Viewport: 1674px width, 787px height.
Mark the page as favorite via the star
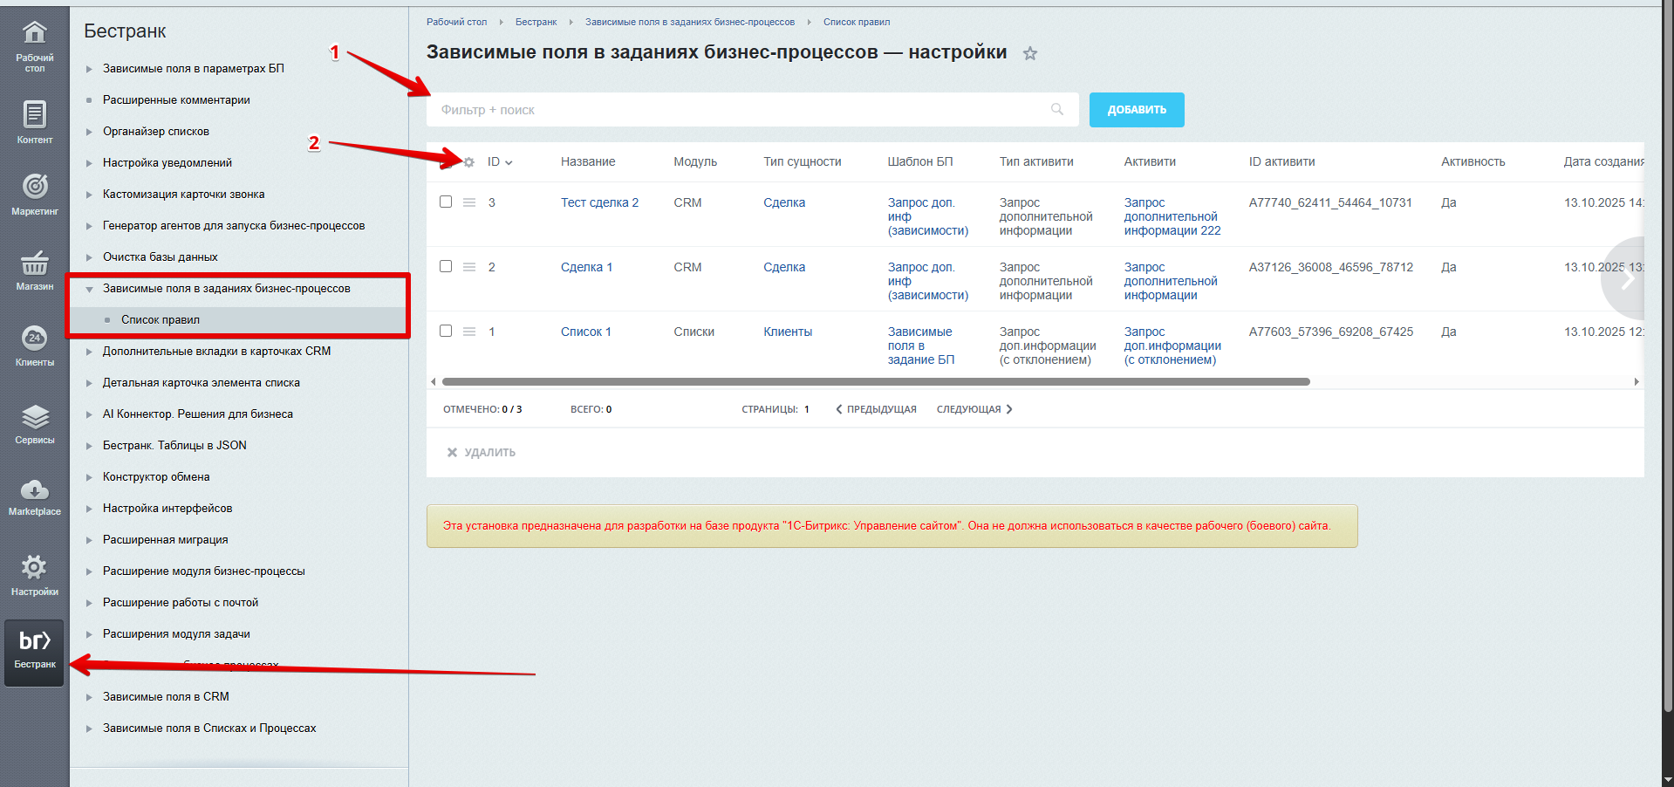pos(1030,52)
